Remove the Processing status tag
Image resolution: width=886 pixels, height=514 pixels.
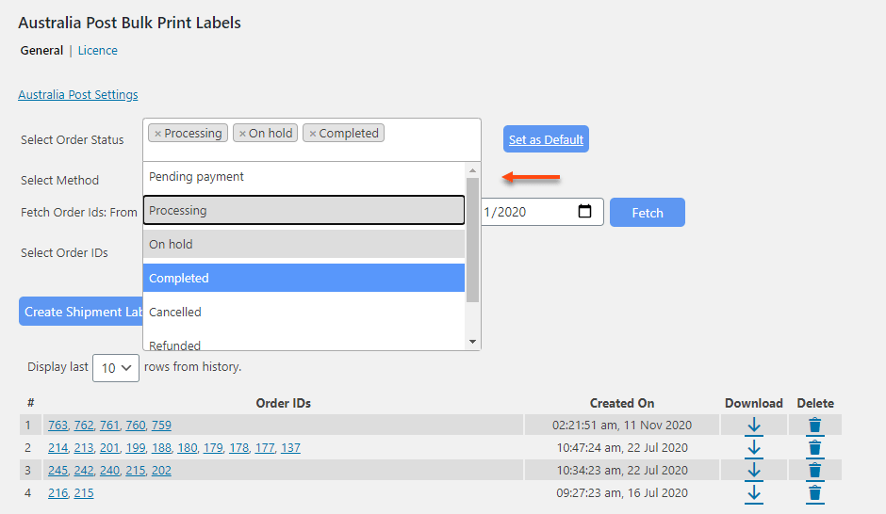tap(158, 134)
